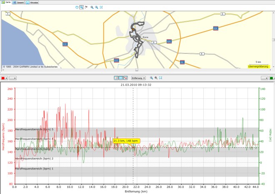This screenshot has height=194, width=275.
Task: Open the Gesamt tab
Action: click(18, 2)
